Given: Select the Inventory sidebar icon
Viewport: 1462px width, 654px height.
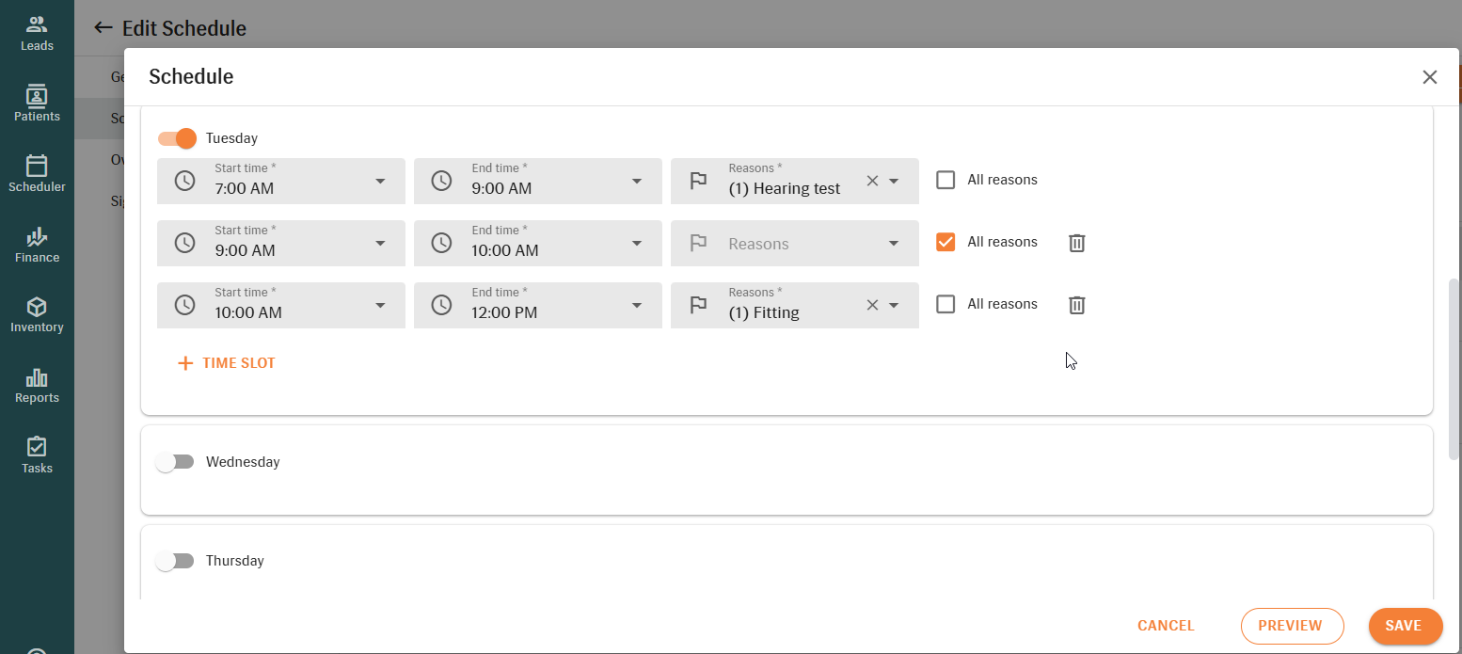Looking at the screenshot, I should pyautogui.click(x=37, y=315).
